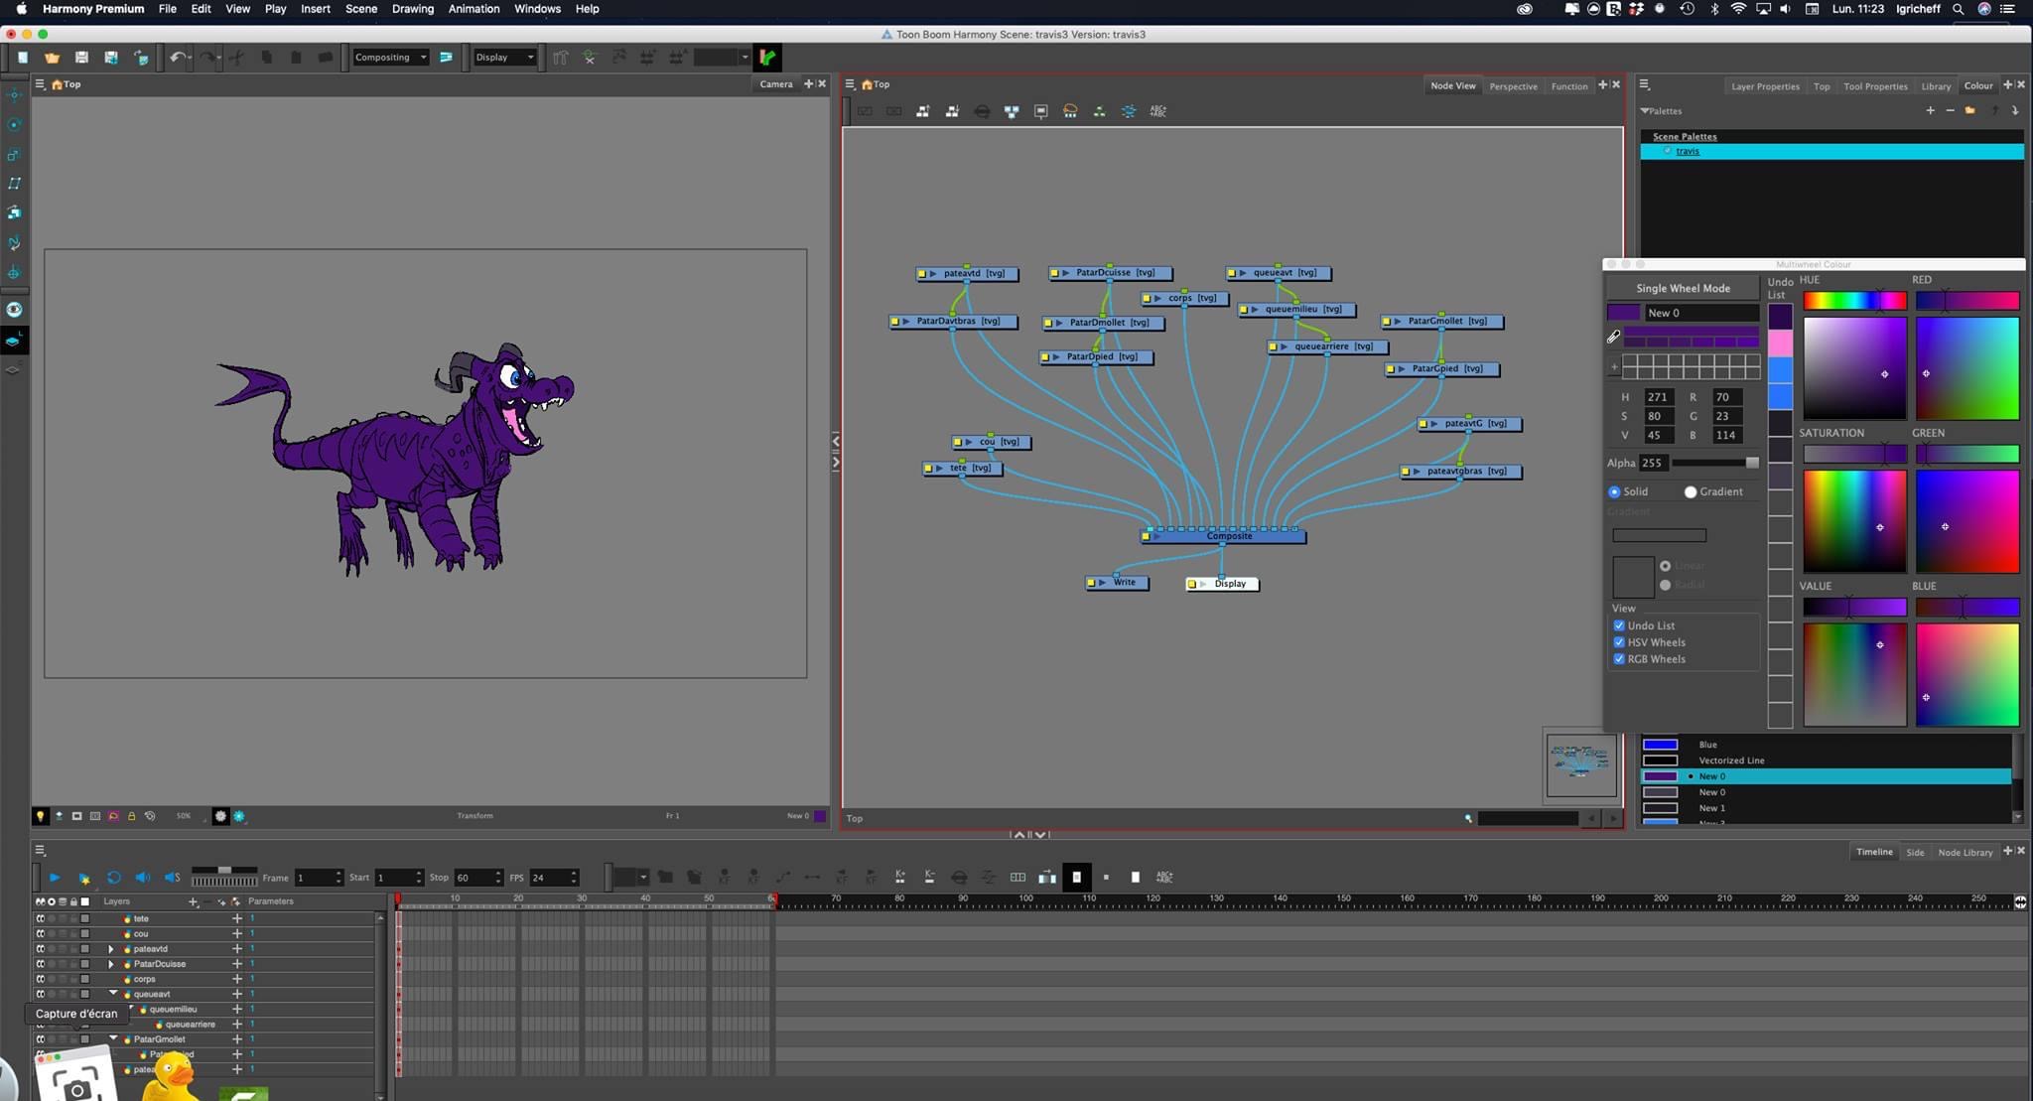Switch to the Perspective tab

pos(1513,86)
